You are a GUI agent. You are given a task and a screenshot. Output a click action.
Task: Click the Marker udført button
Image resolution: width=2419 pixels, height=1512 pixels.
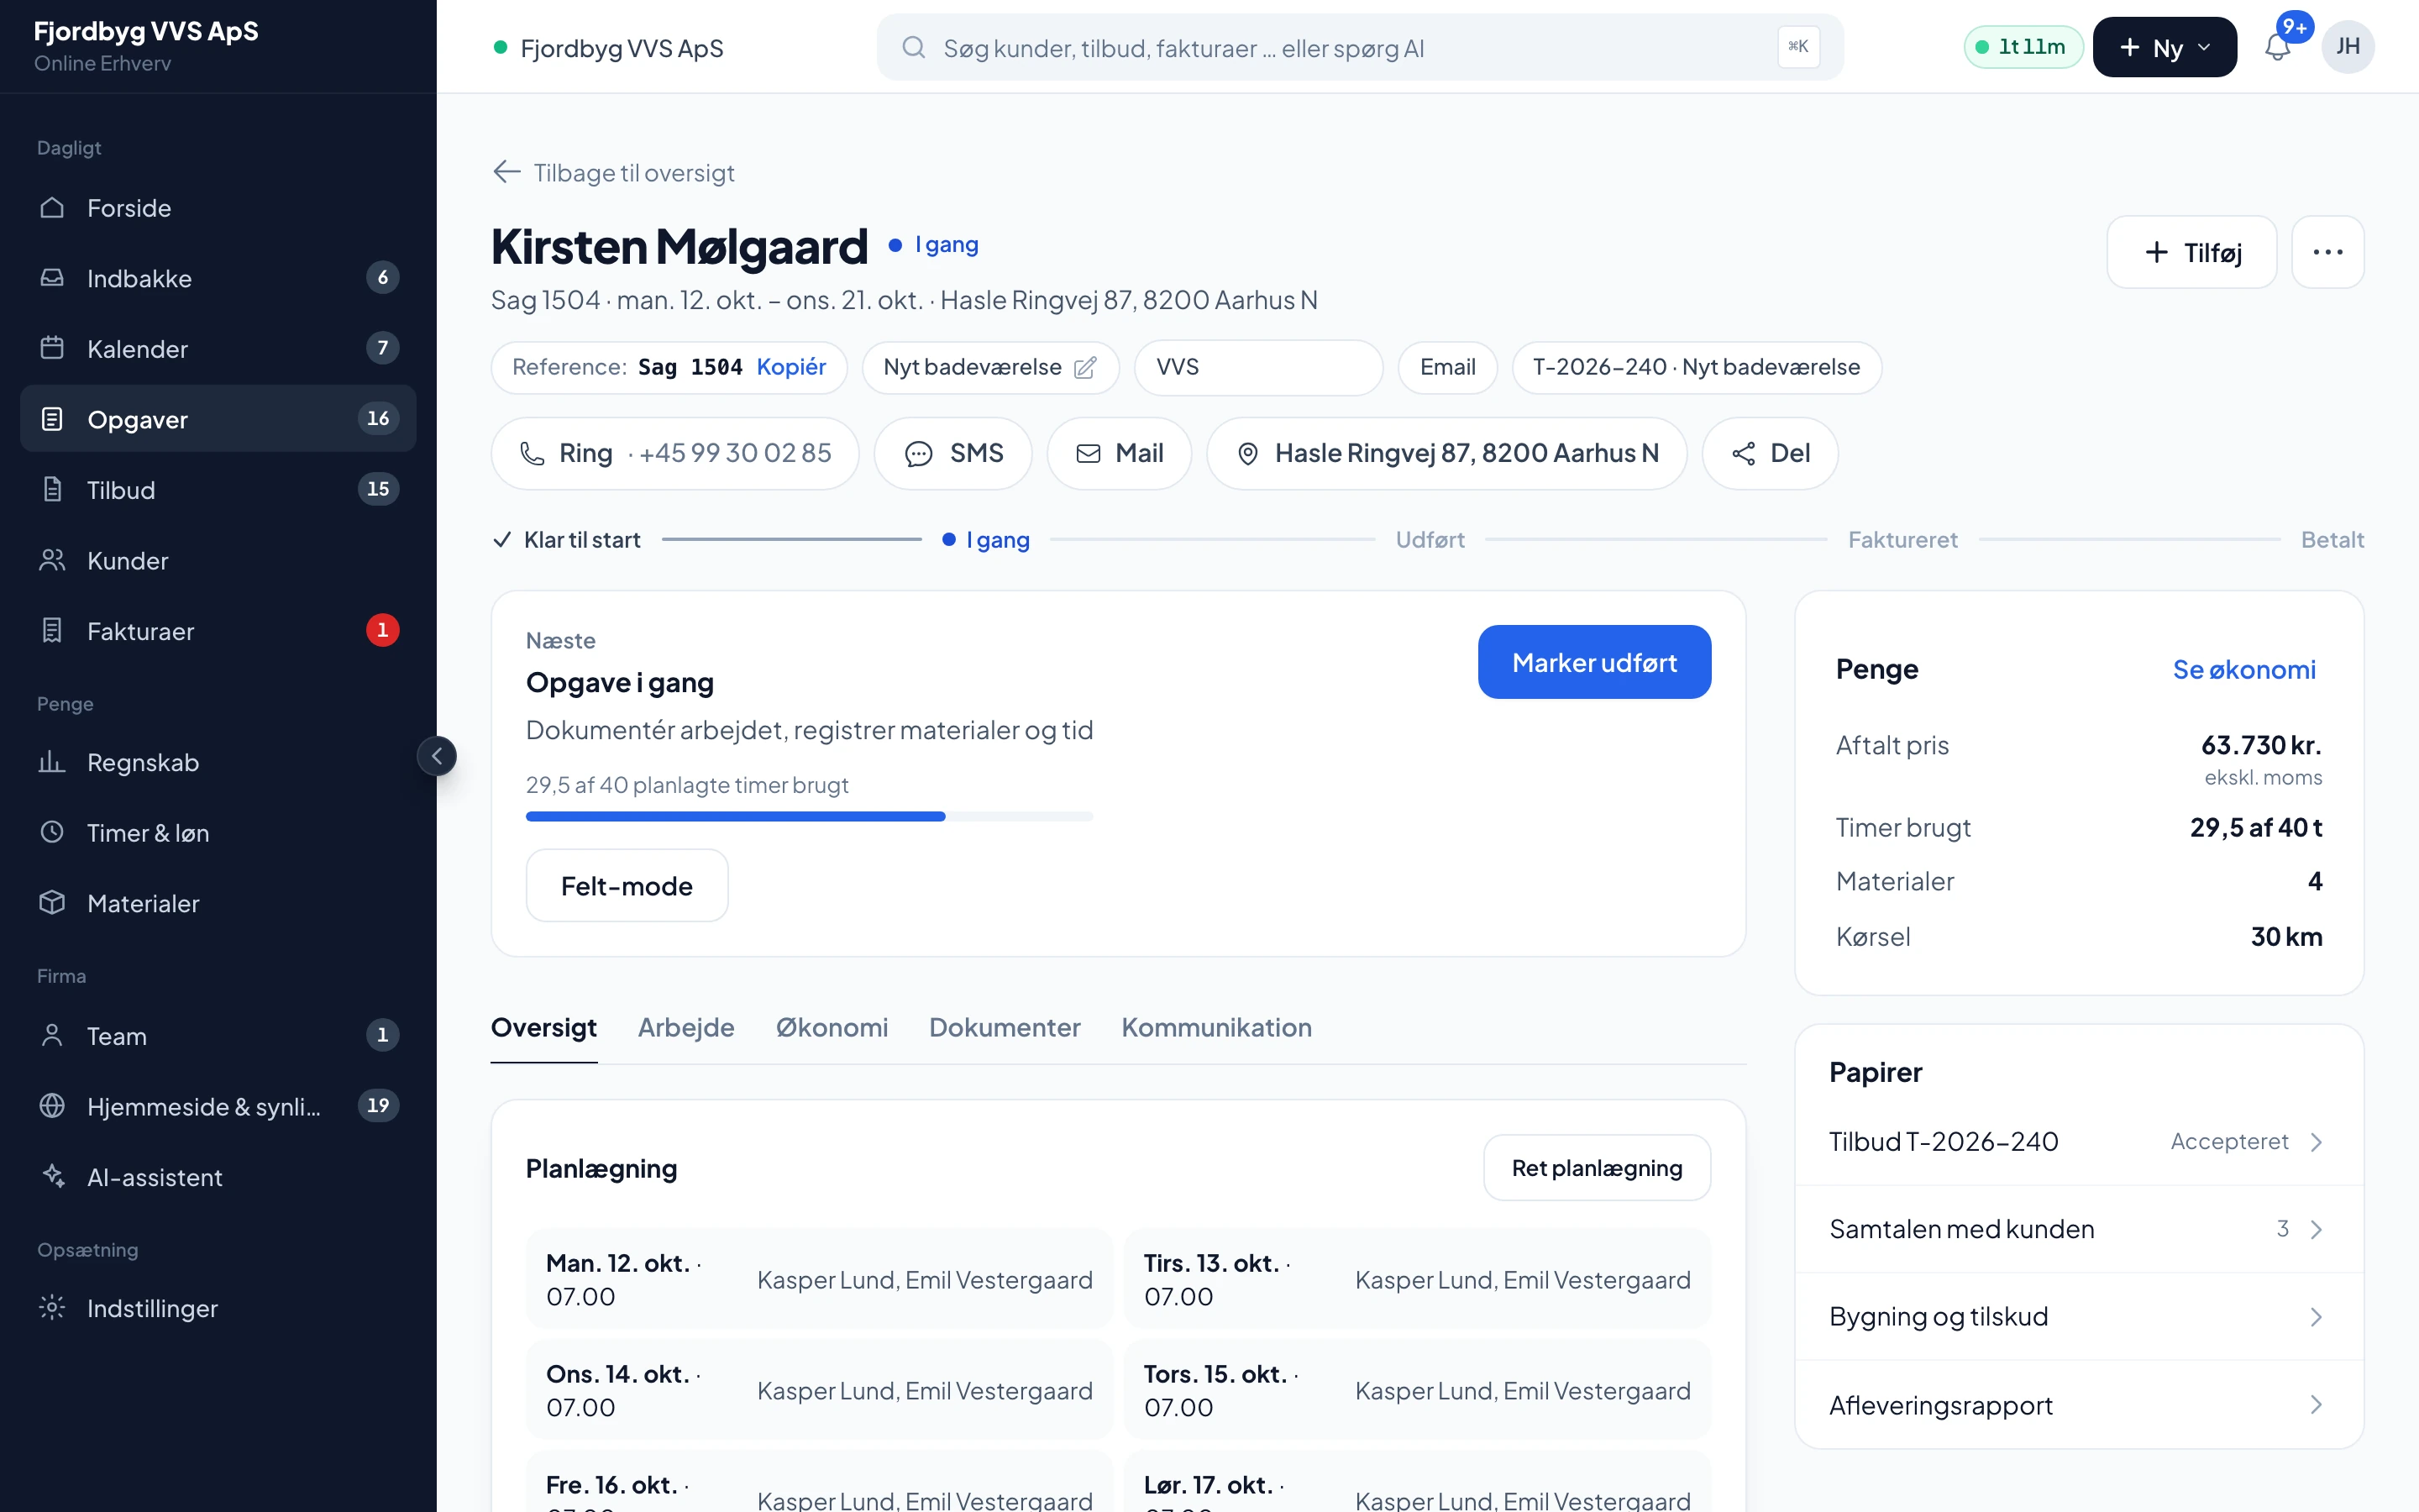(1594, 662)
